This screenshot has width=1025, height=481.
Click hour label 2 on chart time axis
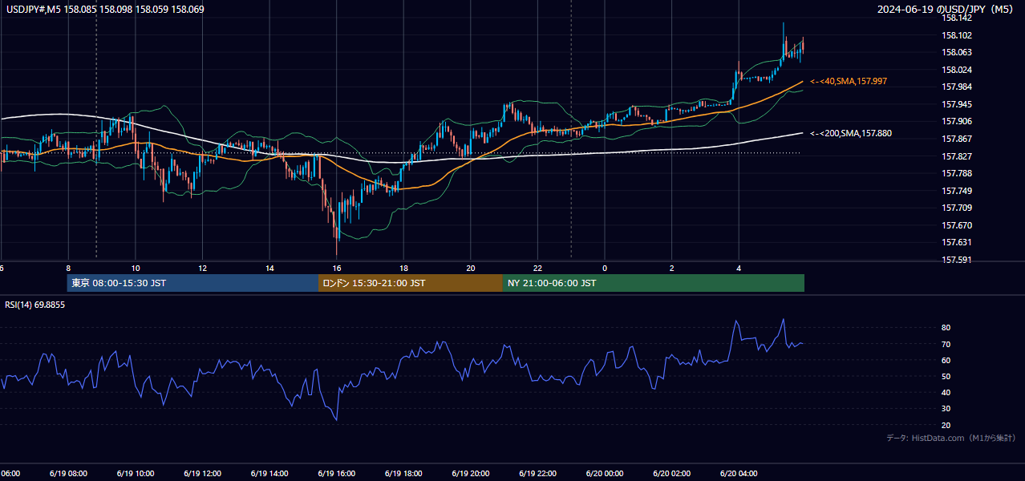(672, 268)
